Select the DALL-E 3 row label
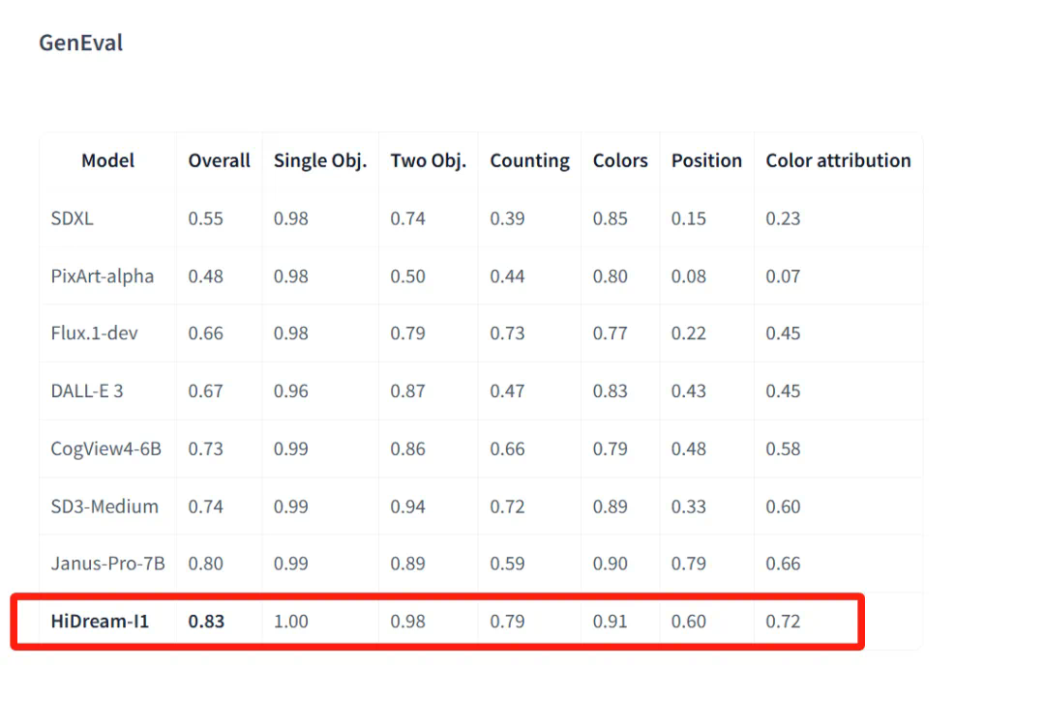 tap(87, 391)
